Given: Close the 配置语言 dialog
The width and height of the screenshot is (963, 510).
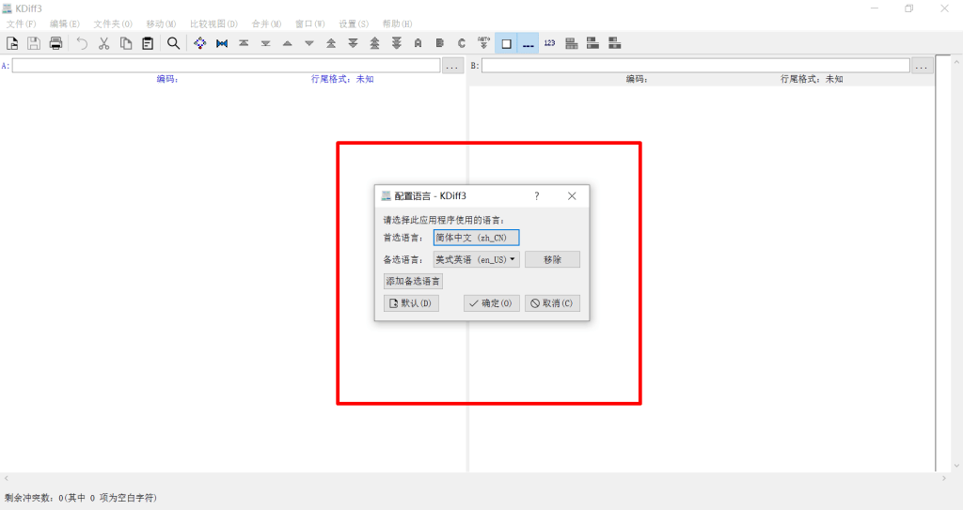Looking at the screenshot, I should click(x=572, y=195).
